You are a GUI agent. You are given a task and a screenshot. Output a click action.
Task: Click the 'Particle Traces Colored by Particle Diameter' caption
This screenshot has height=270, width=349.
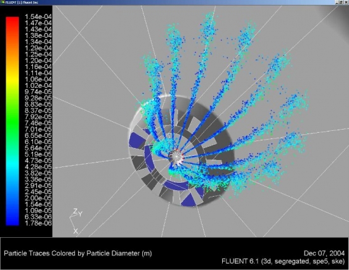(x=78, y=254)
